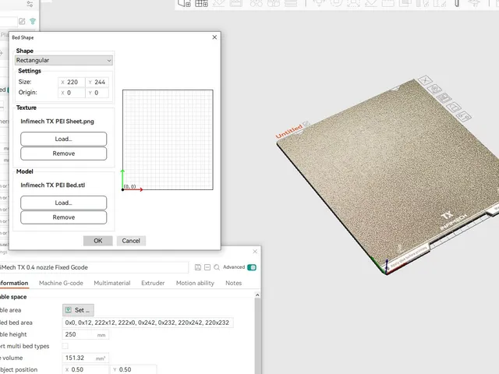The image size is (499, 374).
Task: Click the sidebar settings sliders icon
Action: [30, 4]
